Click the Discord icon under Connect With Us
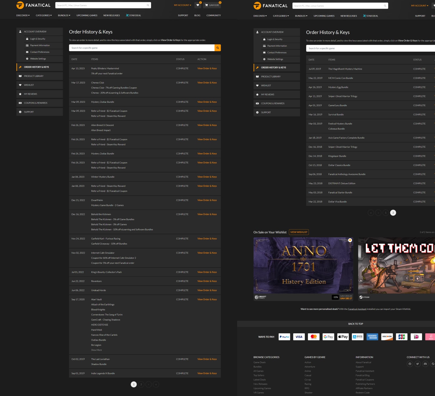 coord(425,364)
